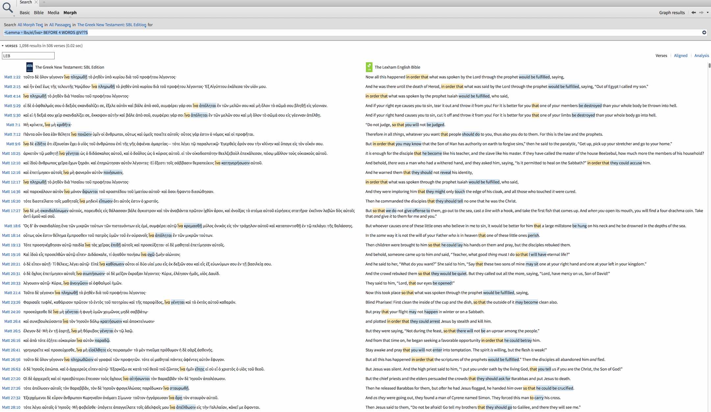The image size is (711, 412).
Task: Open the All Morph Text dropdown
Action: [30, 25]
